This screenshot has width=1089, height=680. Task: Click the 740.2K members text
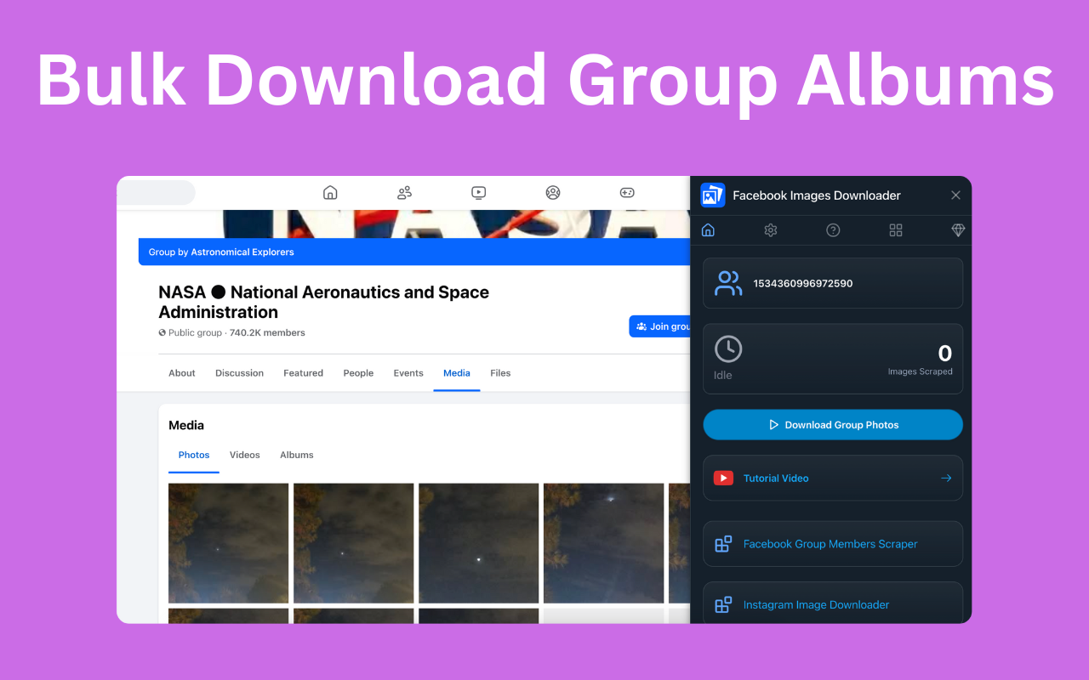[267, 333]
